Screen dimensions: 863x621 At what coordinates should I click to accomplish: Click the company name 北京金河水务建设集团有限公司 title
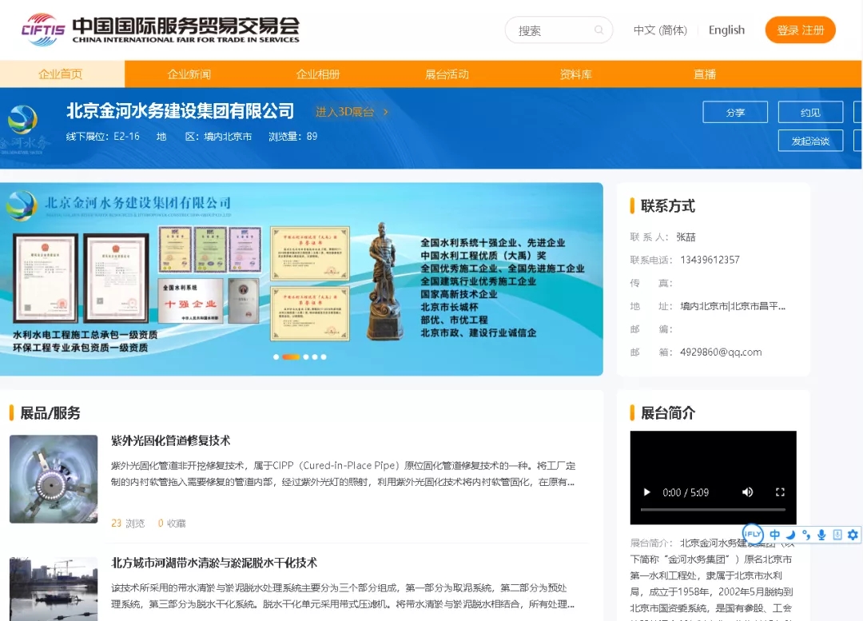[180, 111]
